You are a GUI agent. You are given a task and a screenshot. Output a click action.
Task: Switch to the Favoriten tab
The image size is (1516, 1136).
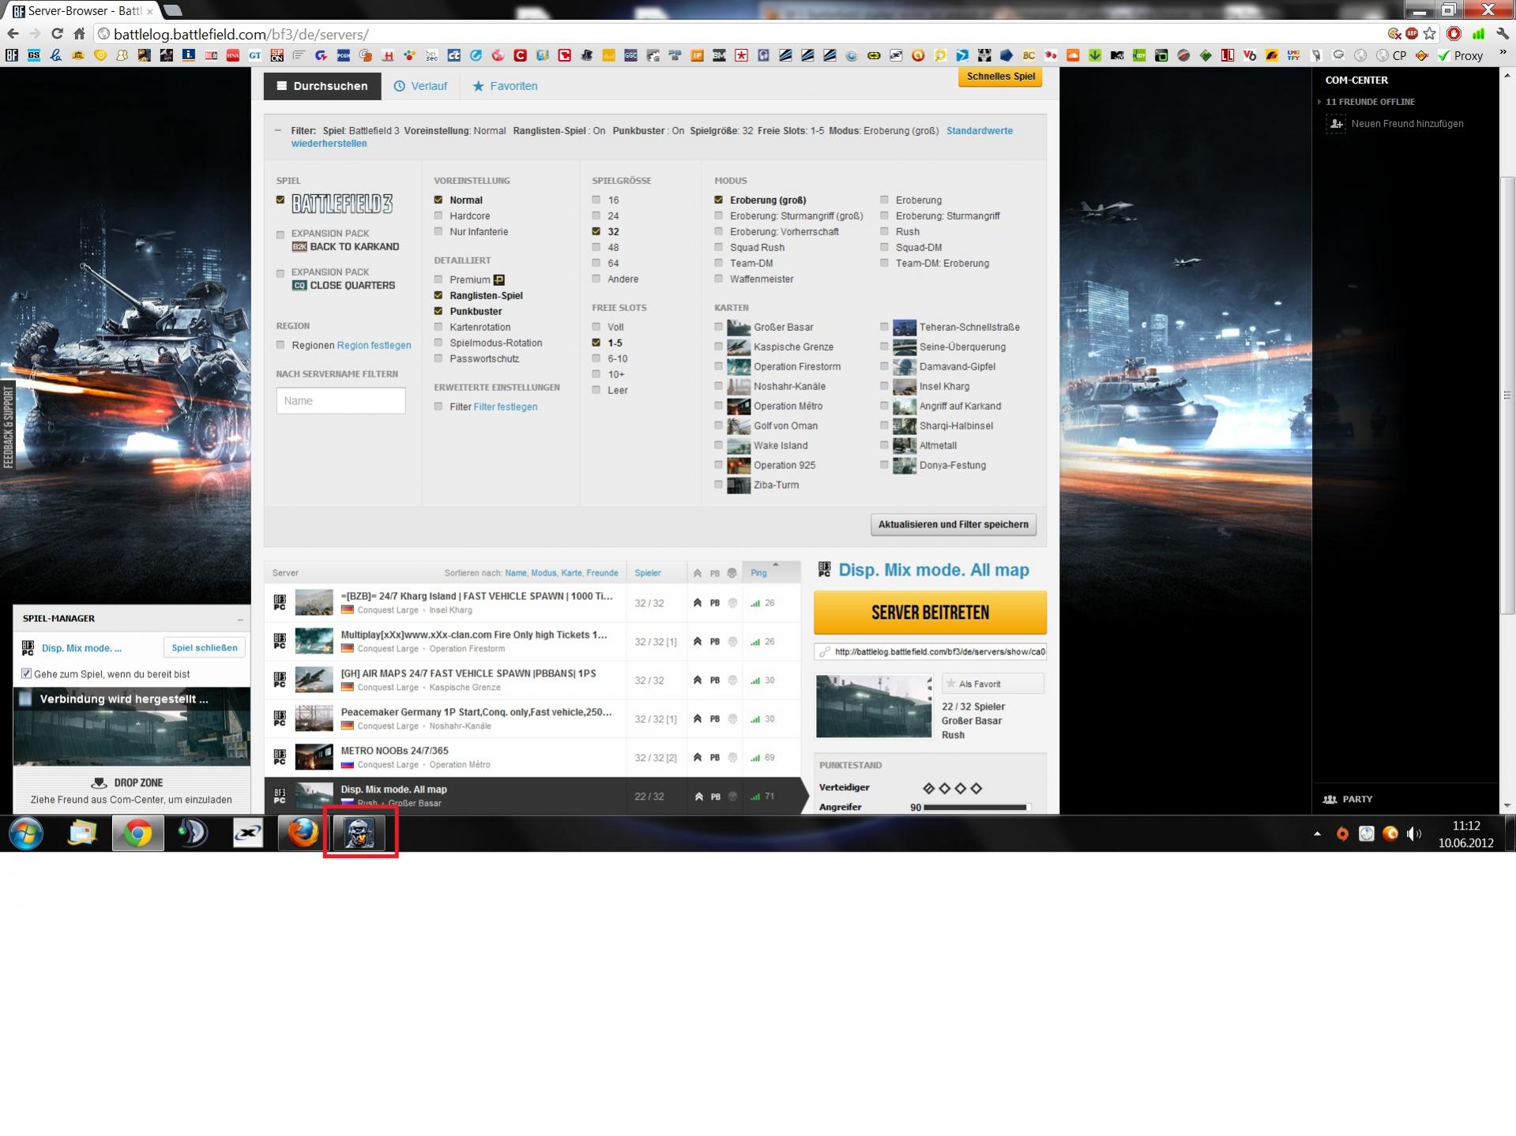pyautogui.click(x=505, y=86)
